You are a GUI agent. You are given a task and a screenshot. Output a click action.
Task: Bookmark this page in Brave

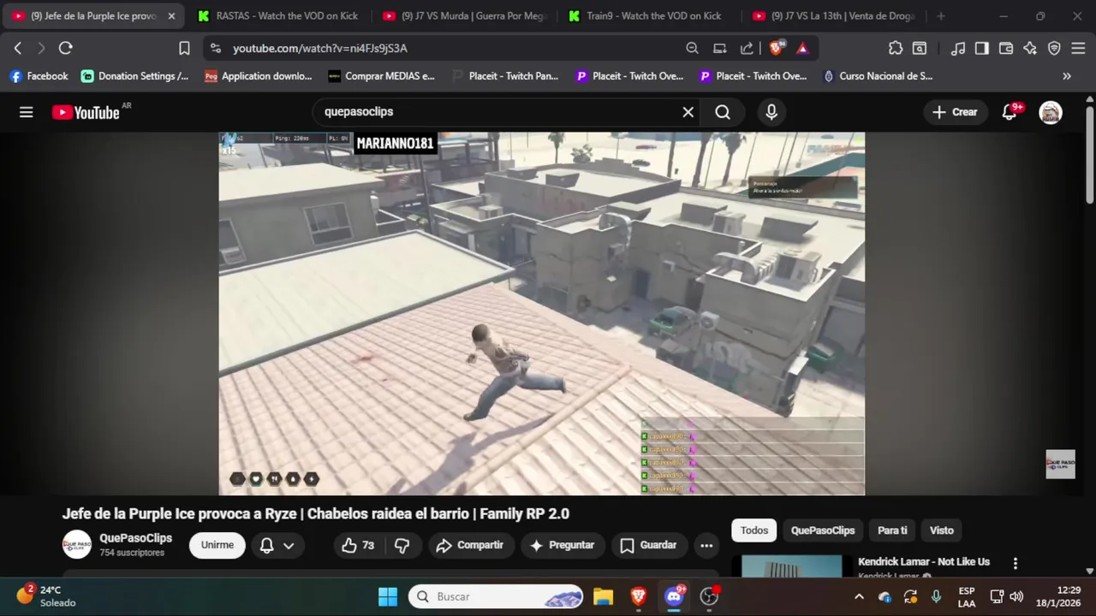click(x=184, y=49)
